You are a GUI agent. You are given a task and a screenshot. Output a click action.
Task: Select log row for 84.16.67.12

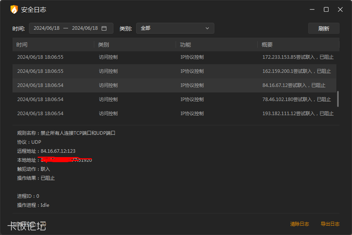coord(174,85)
